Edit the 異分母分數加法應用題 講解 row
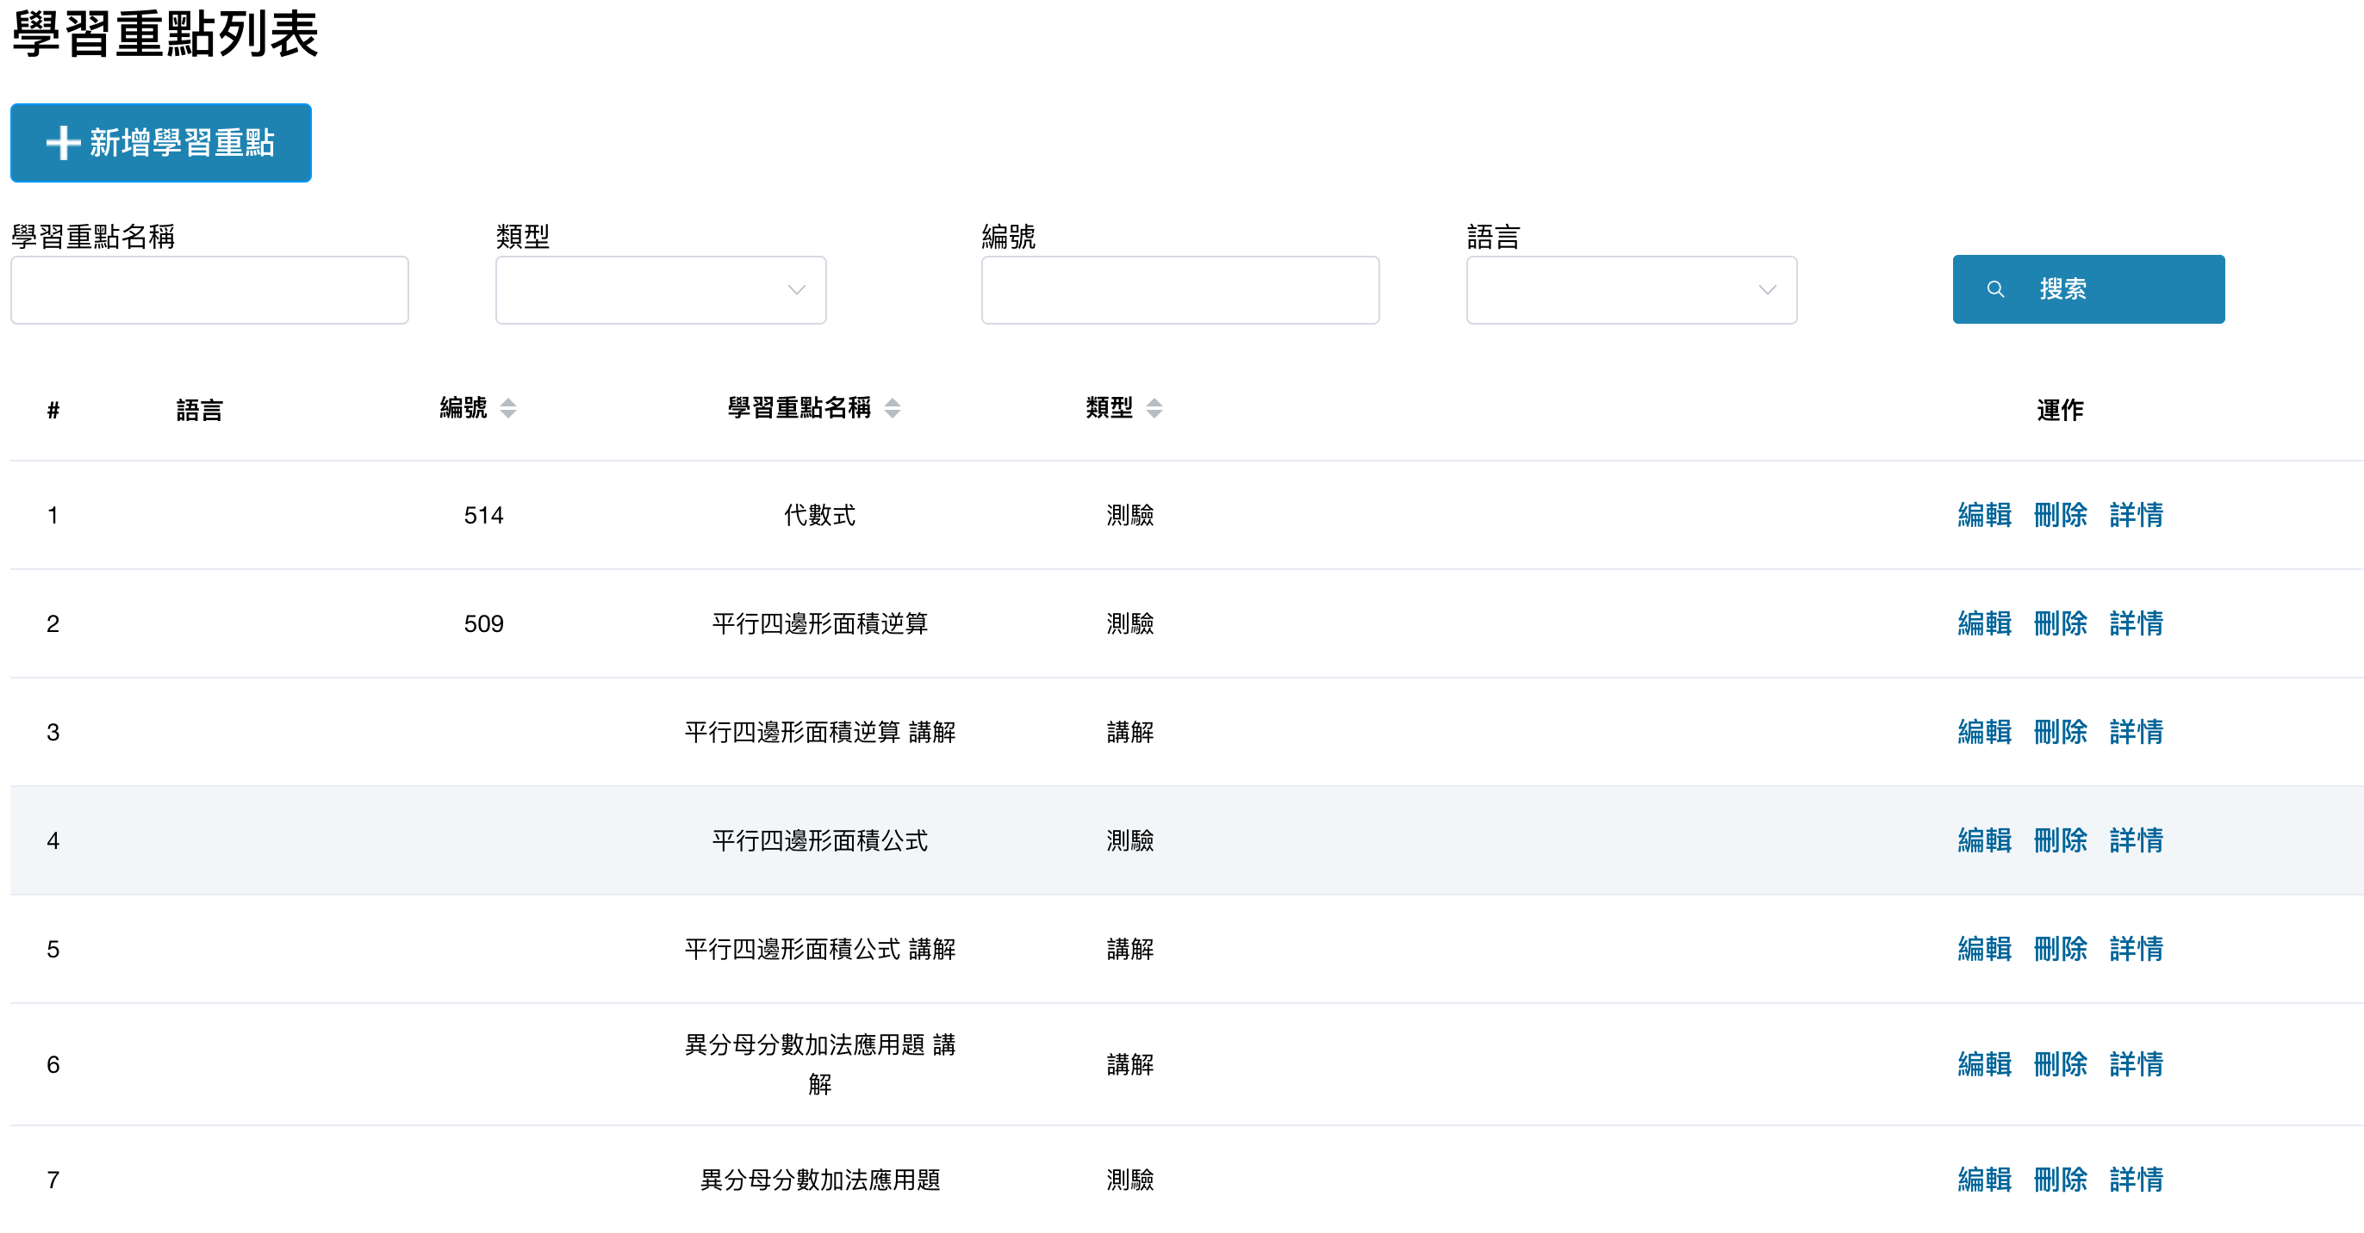 [x=1984, y=1063]
